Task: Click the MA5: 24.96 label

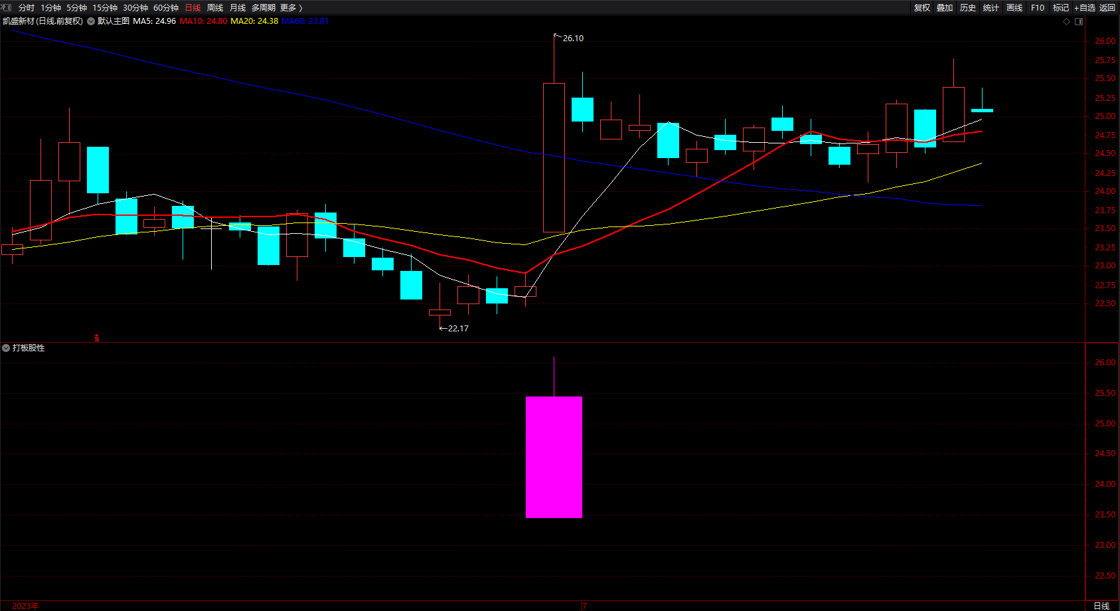Action: [155, 21]
